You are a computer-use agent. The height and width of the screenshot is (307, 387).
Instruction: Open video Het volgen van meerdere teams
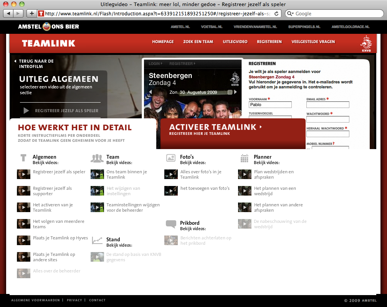58,224
